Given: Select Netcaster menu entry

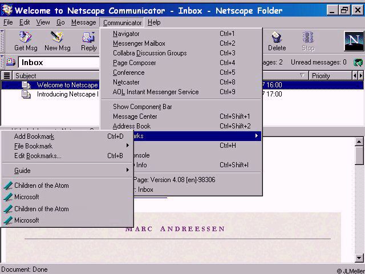Looking at the screenshot, I should click(x=181, y=82).
